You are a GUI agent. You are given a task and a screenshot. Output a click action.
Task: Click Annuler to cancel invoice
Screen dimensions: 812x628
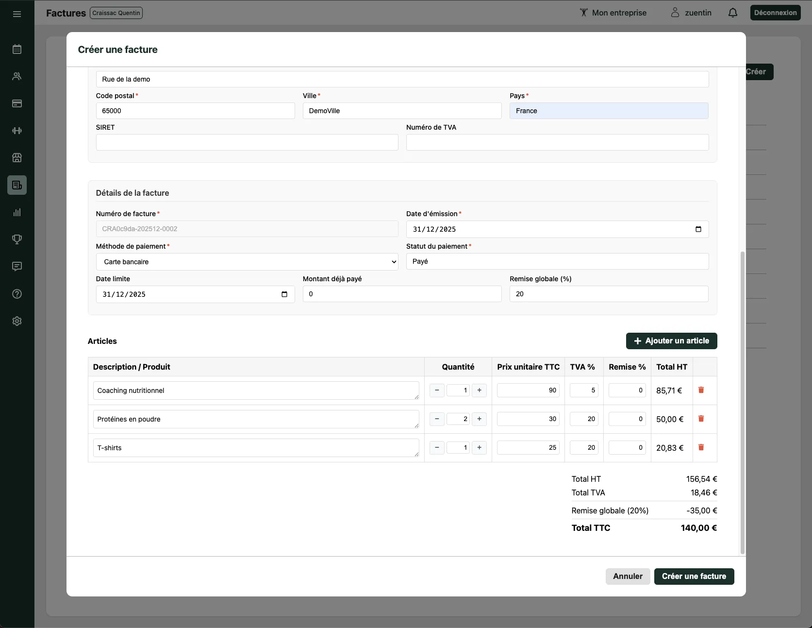click(x=628, y=577)
